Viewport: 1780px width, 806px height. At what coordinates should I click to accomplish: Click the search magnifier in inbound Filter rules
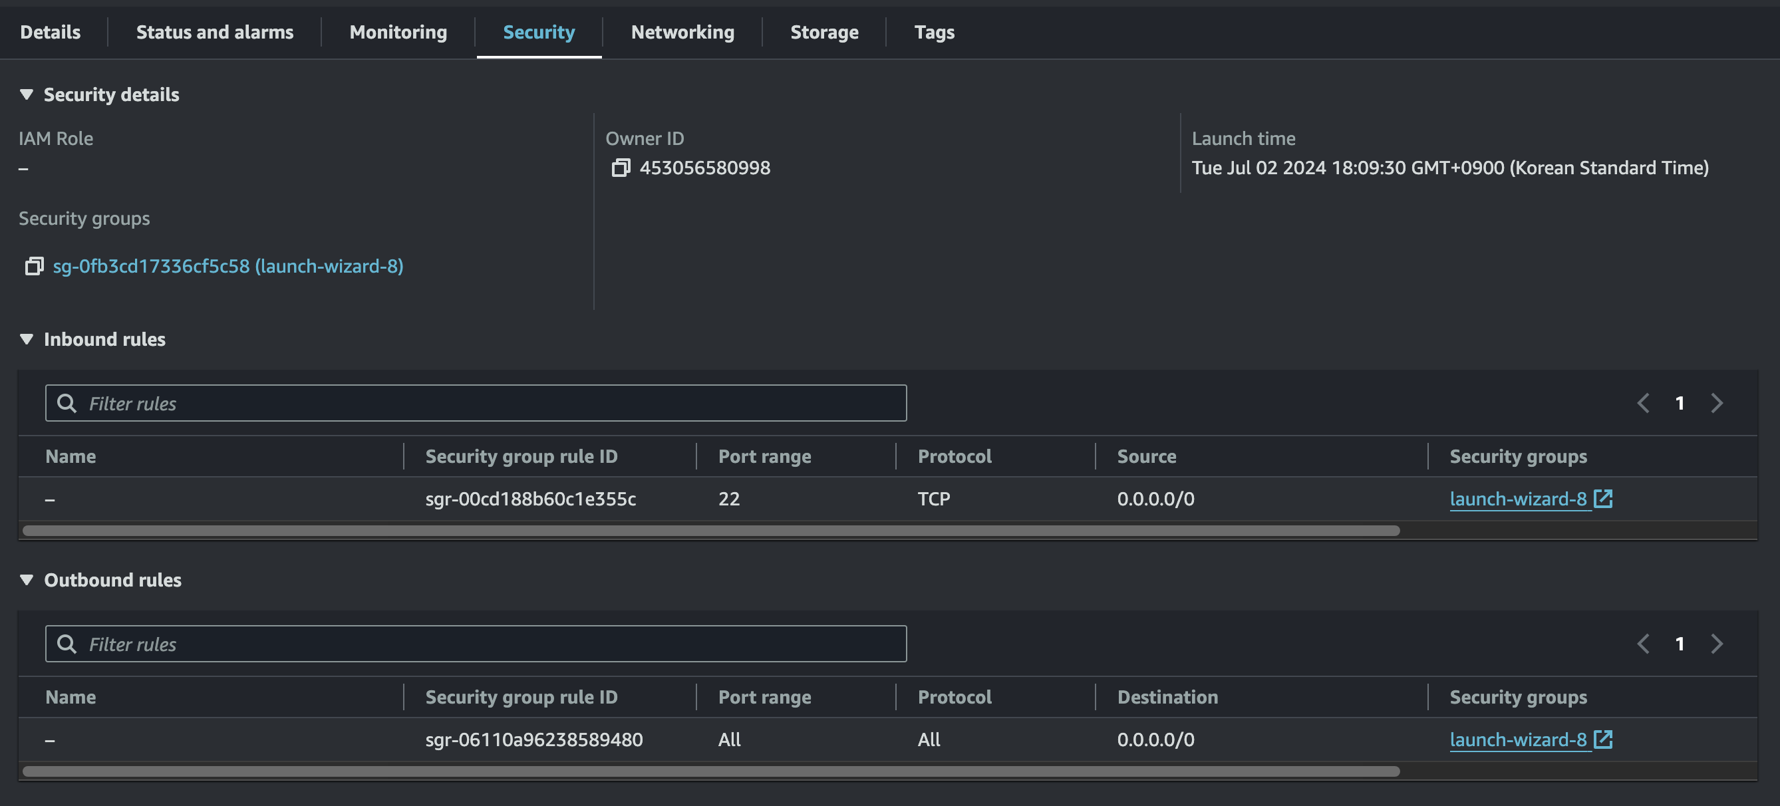(x=69, y=402)
